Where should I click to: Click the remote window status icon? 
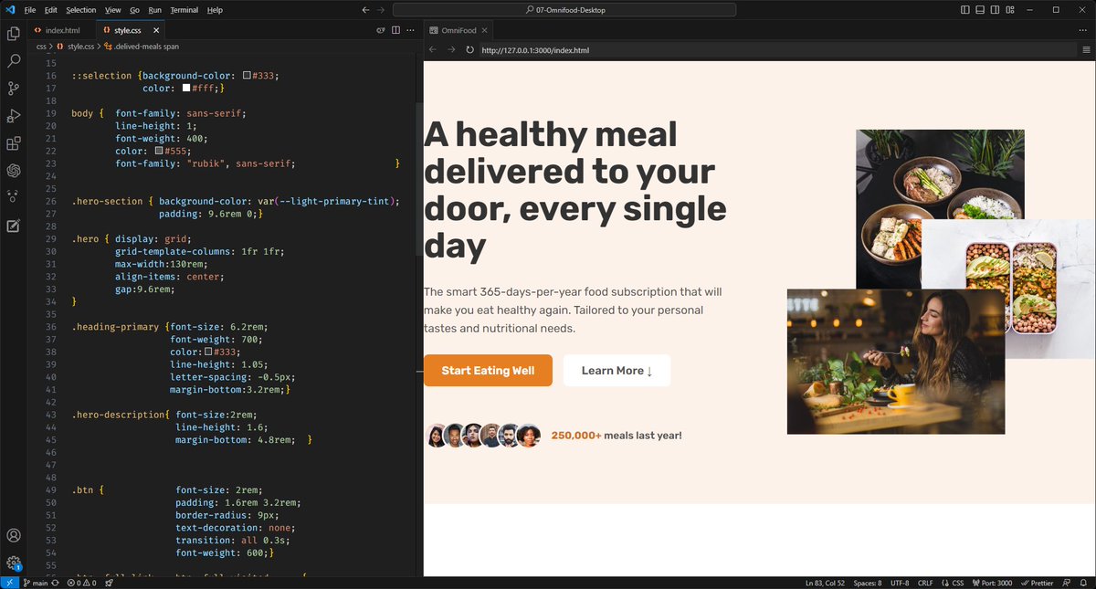pos(8,583)
